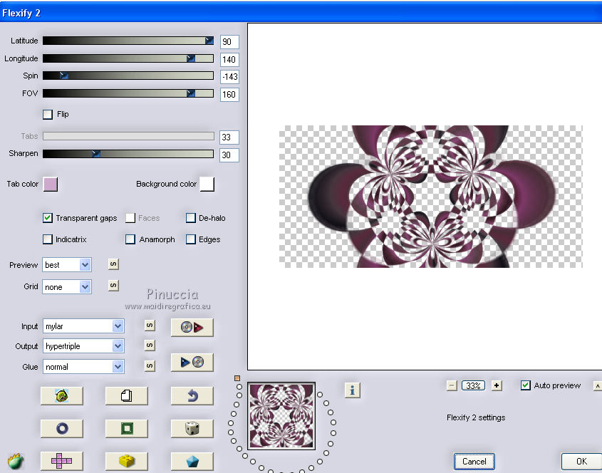Image resolution: width=602 pixels, height=473 pixels.
Task: Click the S button beside Glue
Action: click(150, 365)
